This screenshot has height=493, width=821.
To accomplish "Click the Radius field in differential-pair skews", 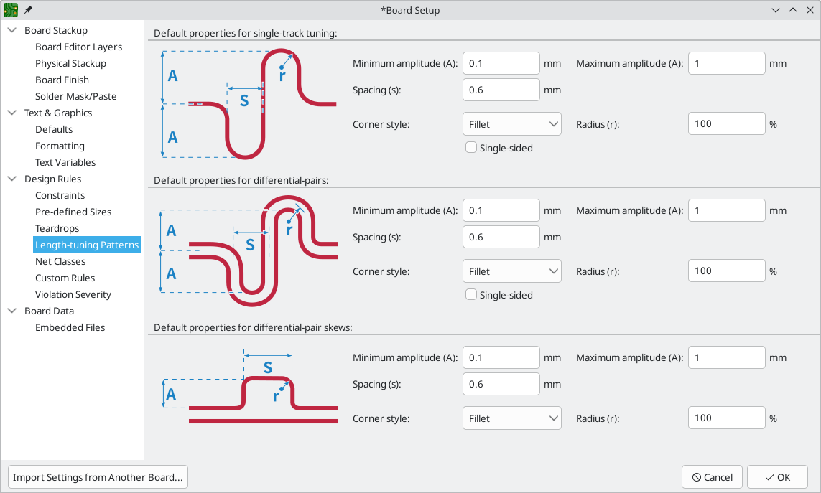I will point(726,418).
